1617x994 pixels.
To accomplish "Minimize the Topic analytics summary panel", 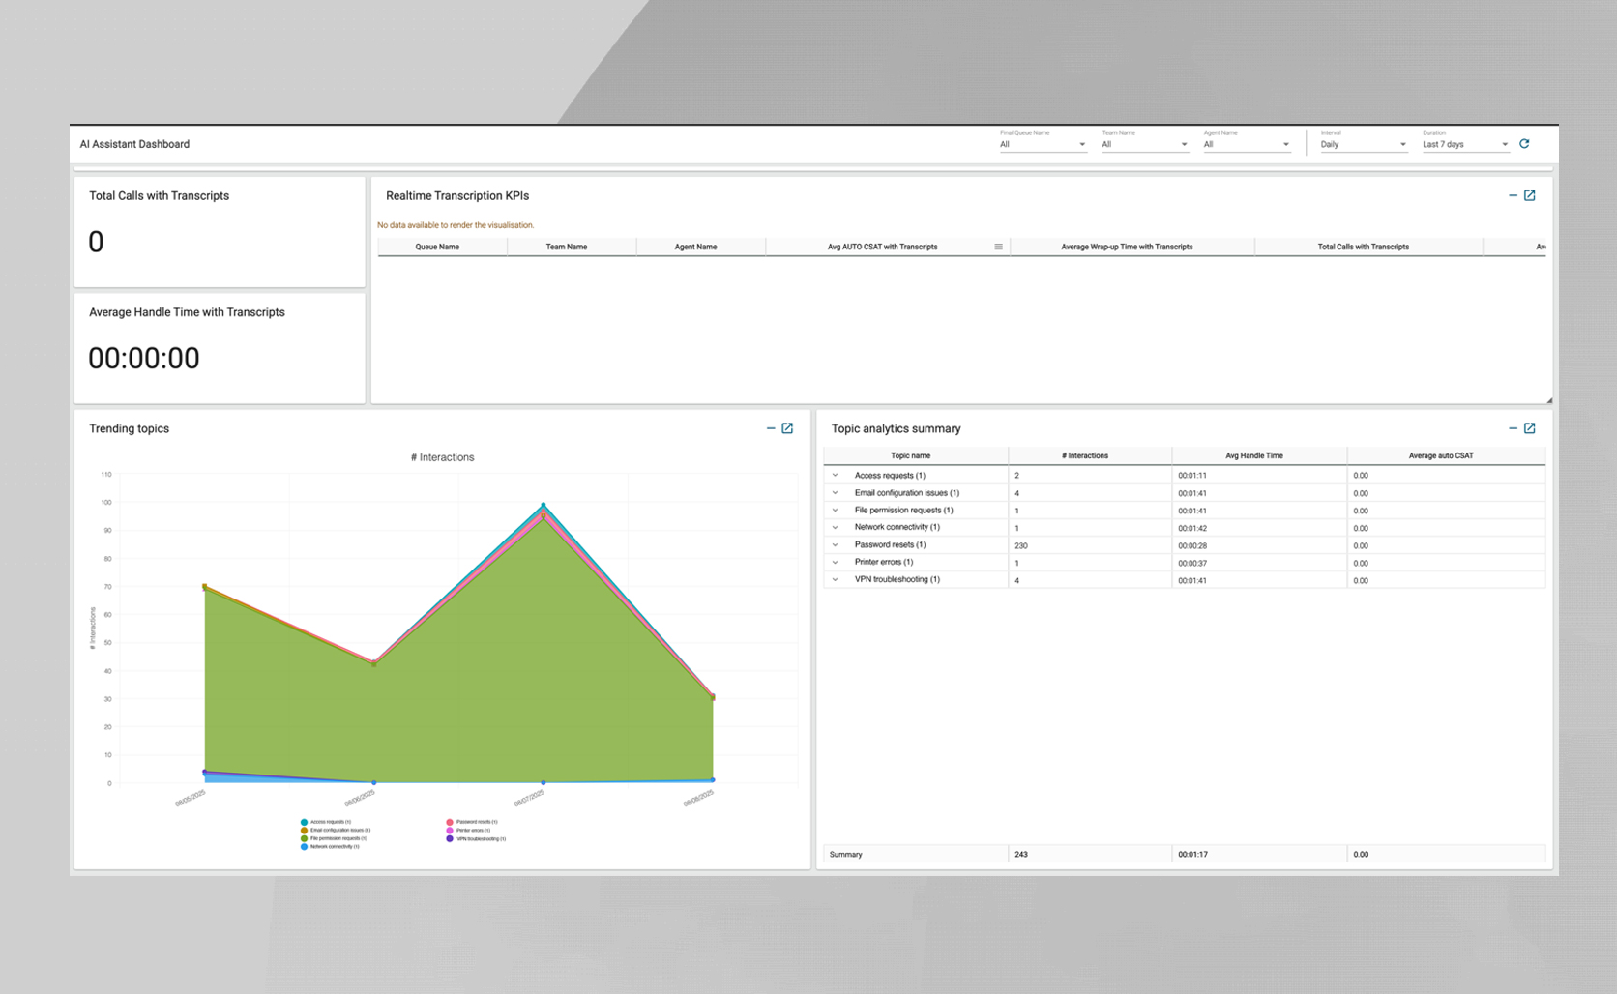I will click(1513, 428).
